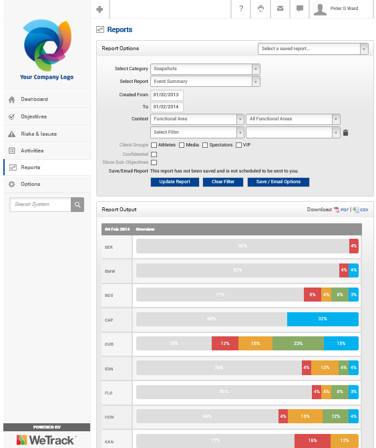Go to Dashboard in sidebar
Screen dimensions: 376x448
tap(47, 100)
